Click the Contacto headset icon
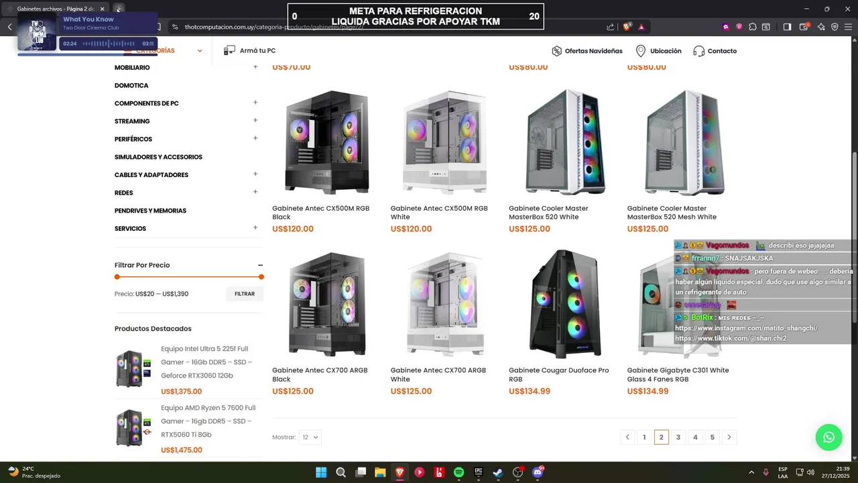Screen dimensions: 858x483 pos(698,51)
